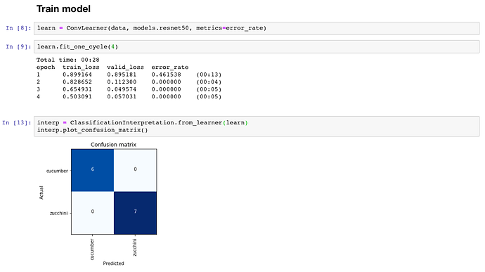Screen dimensions: 485x272
Task: Click the In [9] prompt label
Action: [18, 46]
